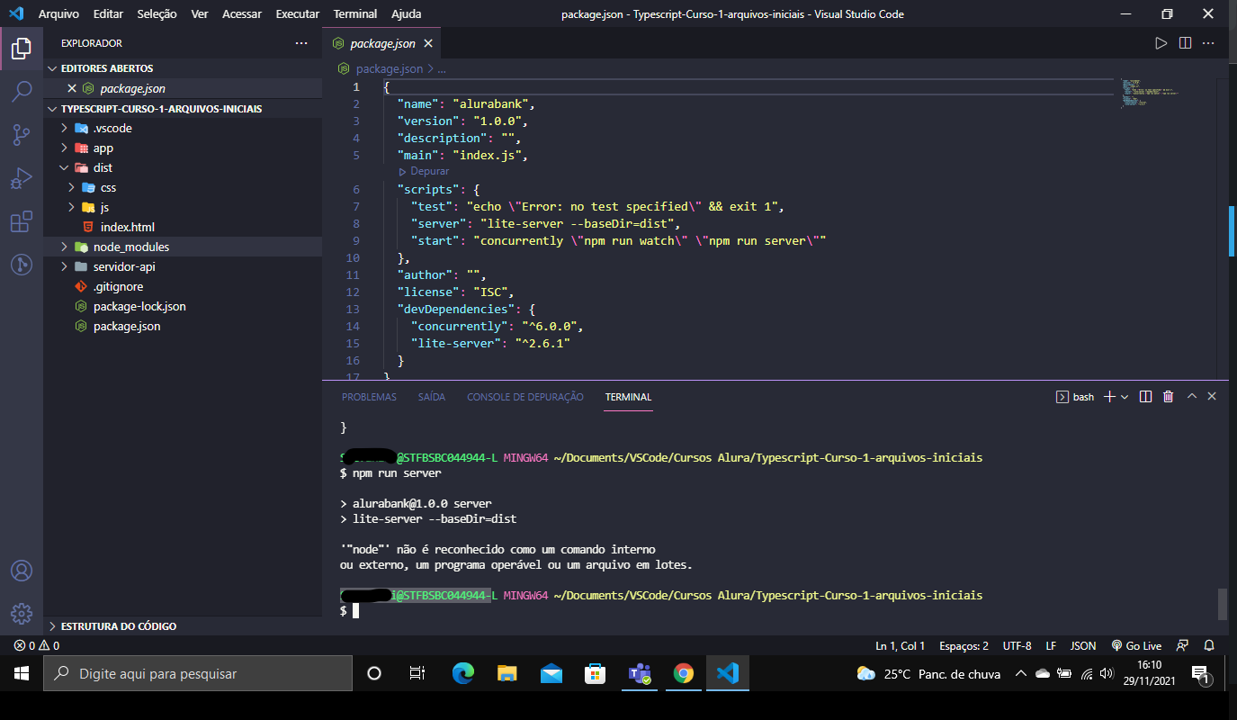The height and width of the screenshot is (720, 1237).
Task: Open editor More Actions ellipsis
Action: coord(1209,43)
